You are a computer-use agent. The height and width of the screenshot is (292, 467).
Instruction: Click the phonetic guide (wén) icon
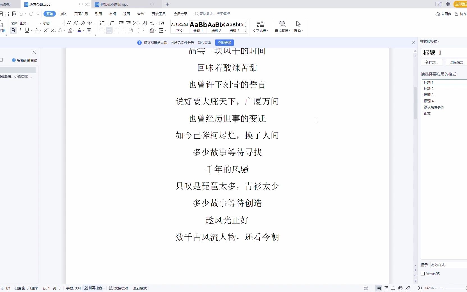(90, 23)
